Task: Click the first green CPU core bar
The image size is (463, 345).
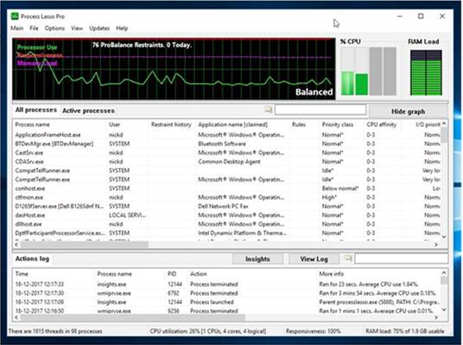Action: [347, 83]
